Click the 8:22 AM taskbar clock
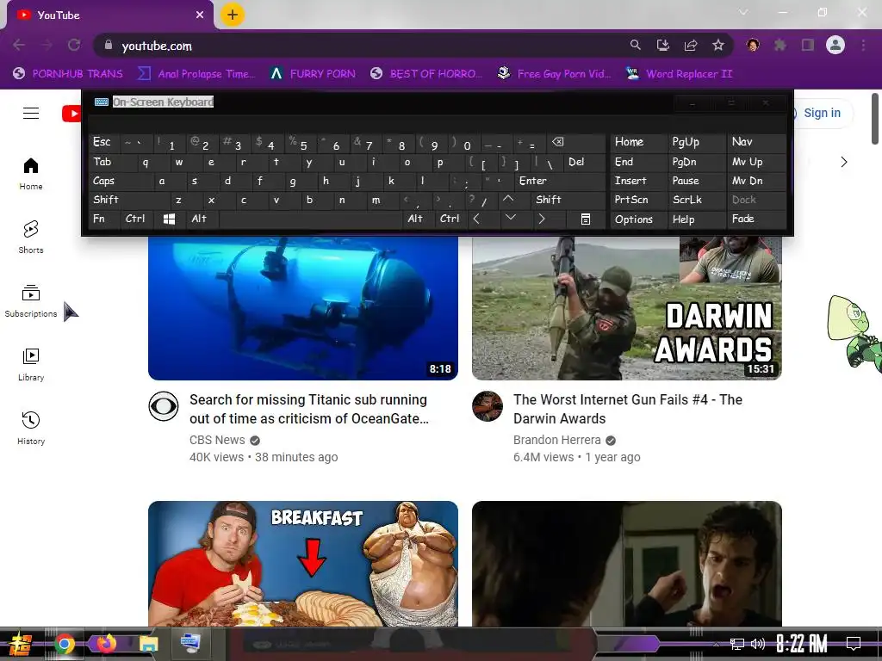The width and height of the screenshot is (882, 661). [802, 644]
